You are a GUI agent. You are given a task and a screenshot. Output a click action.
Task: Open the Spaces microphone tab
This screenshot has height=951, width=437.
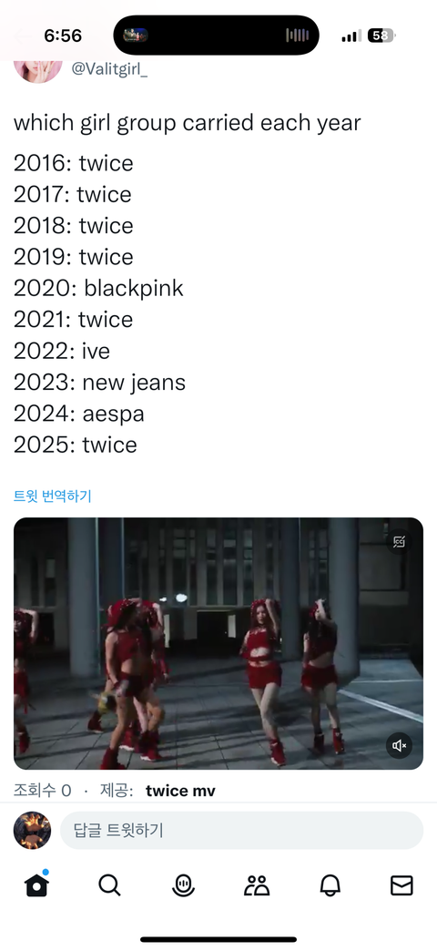pyautogui.click(x=183, y=885)
